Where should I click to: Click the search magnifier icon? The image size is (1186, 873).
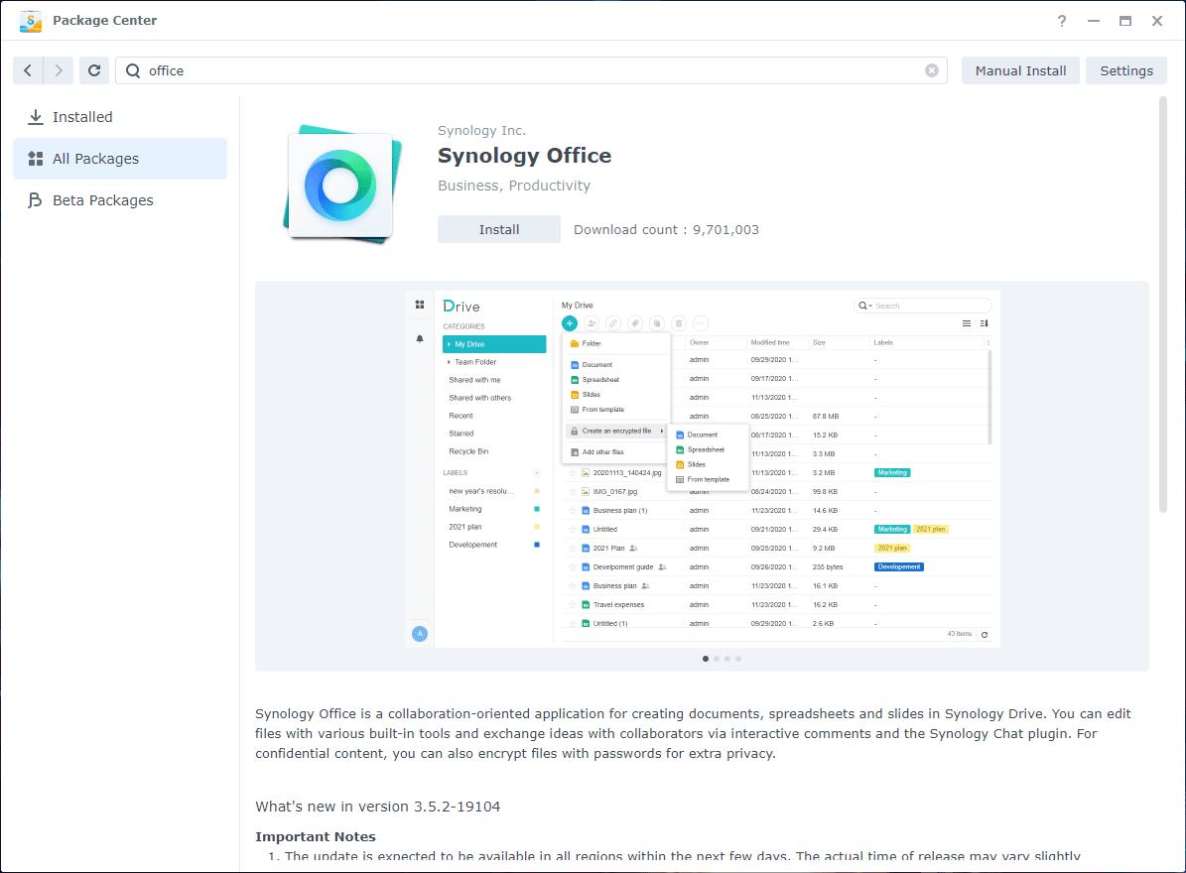tap(133, 70)
